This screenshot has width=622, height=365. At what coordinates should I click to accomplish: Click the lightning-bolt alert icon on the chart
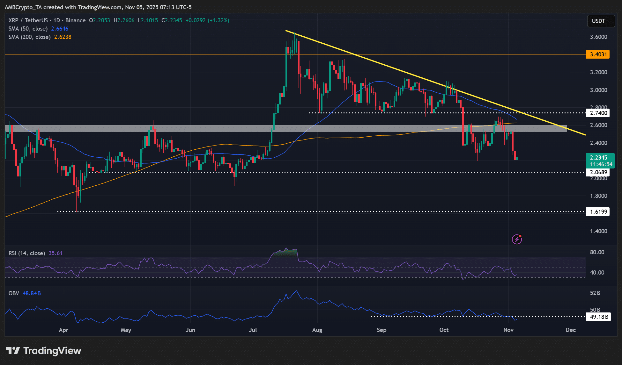pos(517,239)
